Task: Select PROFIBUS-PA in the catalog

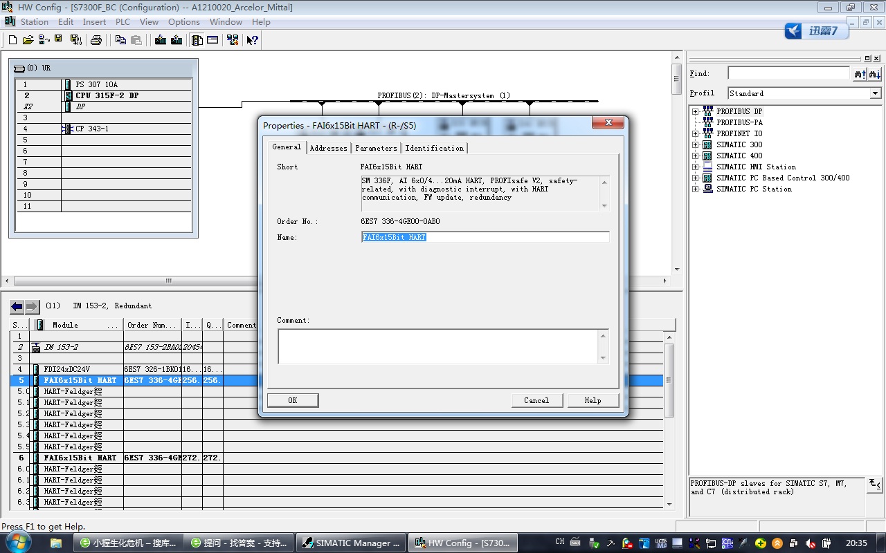Action: 739,122
